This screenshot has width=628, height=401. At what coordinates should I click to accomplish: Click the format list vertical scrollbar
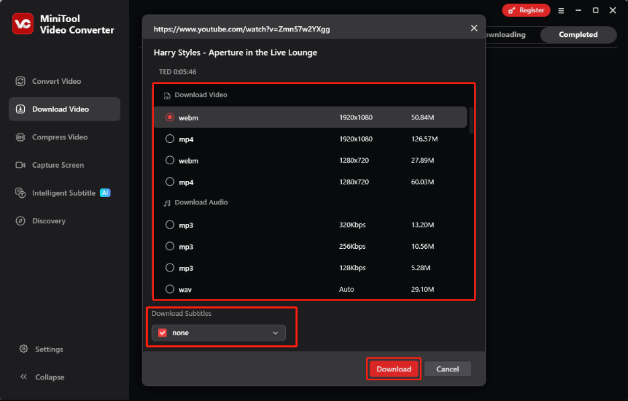tap(472, 120)
